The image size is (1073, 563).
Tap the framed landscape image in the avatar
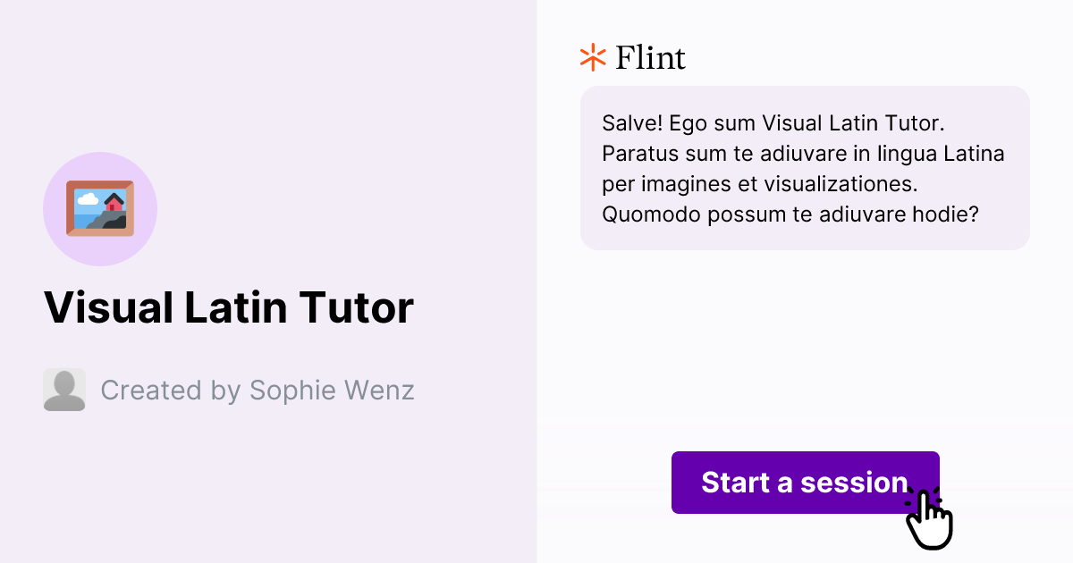pyautogui.click(x=100, y=208)
